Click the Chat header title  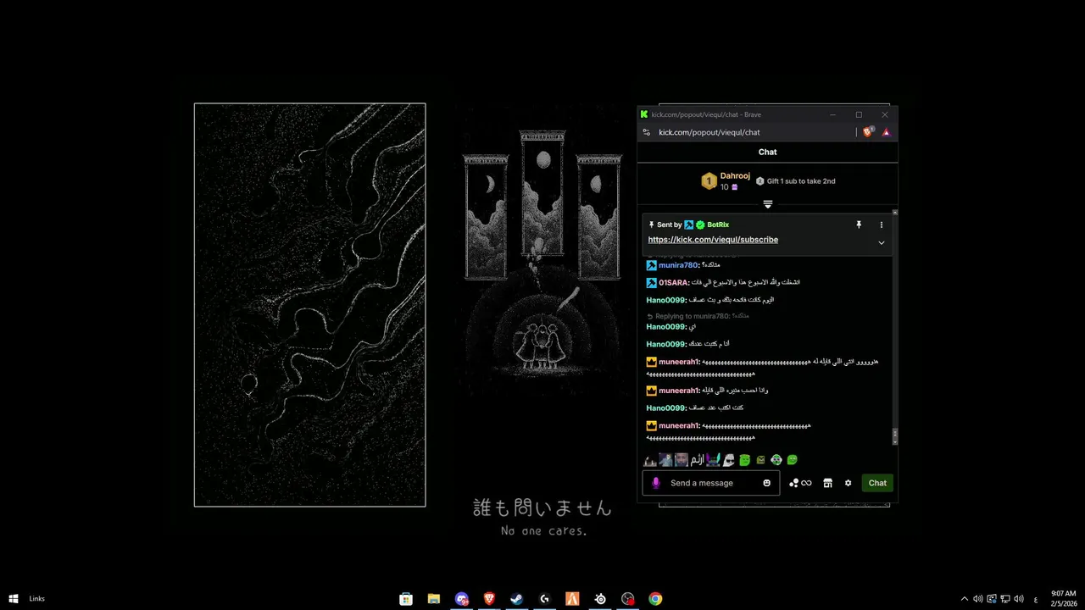[x=767, y=152]
